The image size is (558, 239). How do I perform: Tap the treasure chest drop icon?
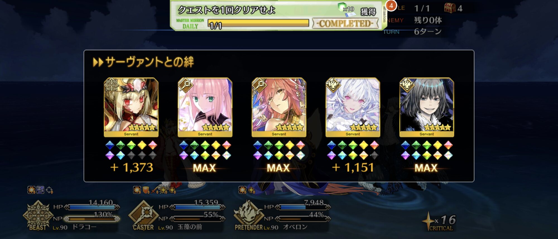tap(450, 8)
